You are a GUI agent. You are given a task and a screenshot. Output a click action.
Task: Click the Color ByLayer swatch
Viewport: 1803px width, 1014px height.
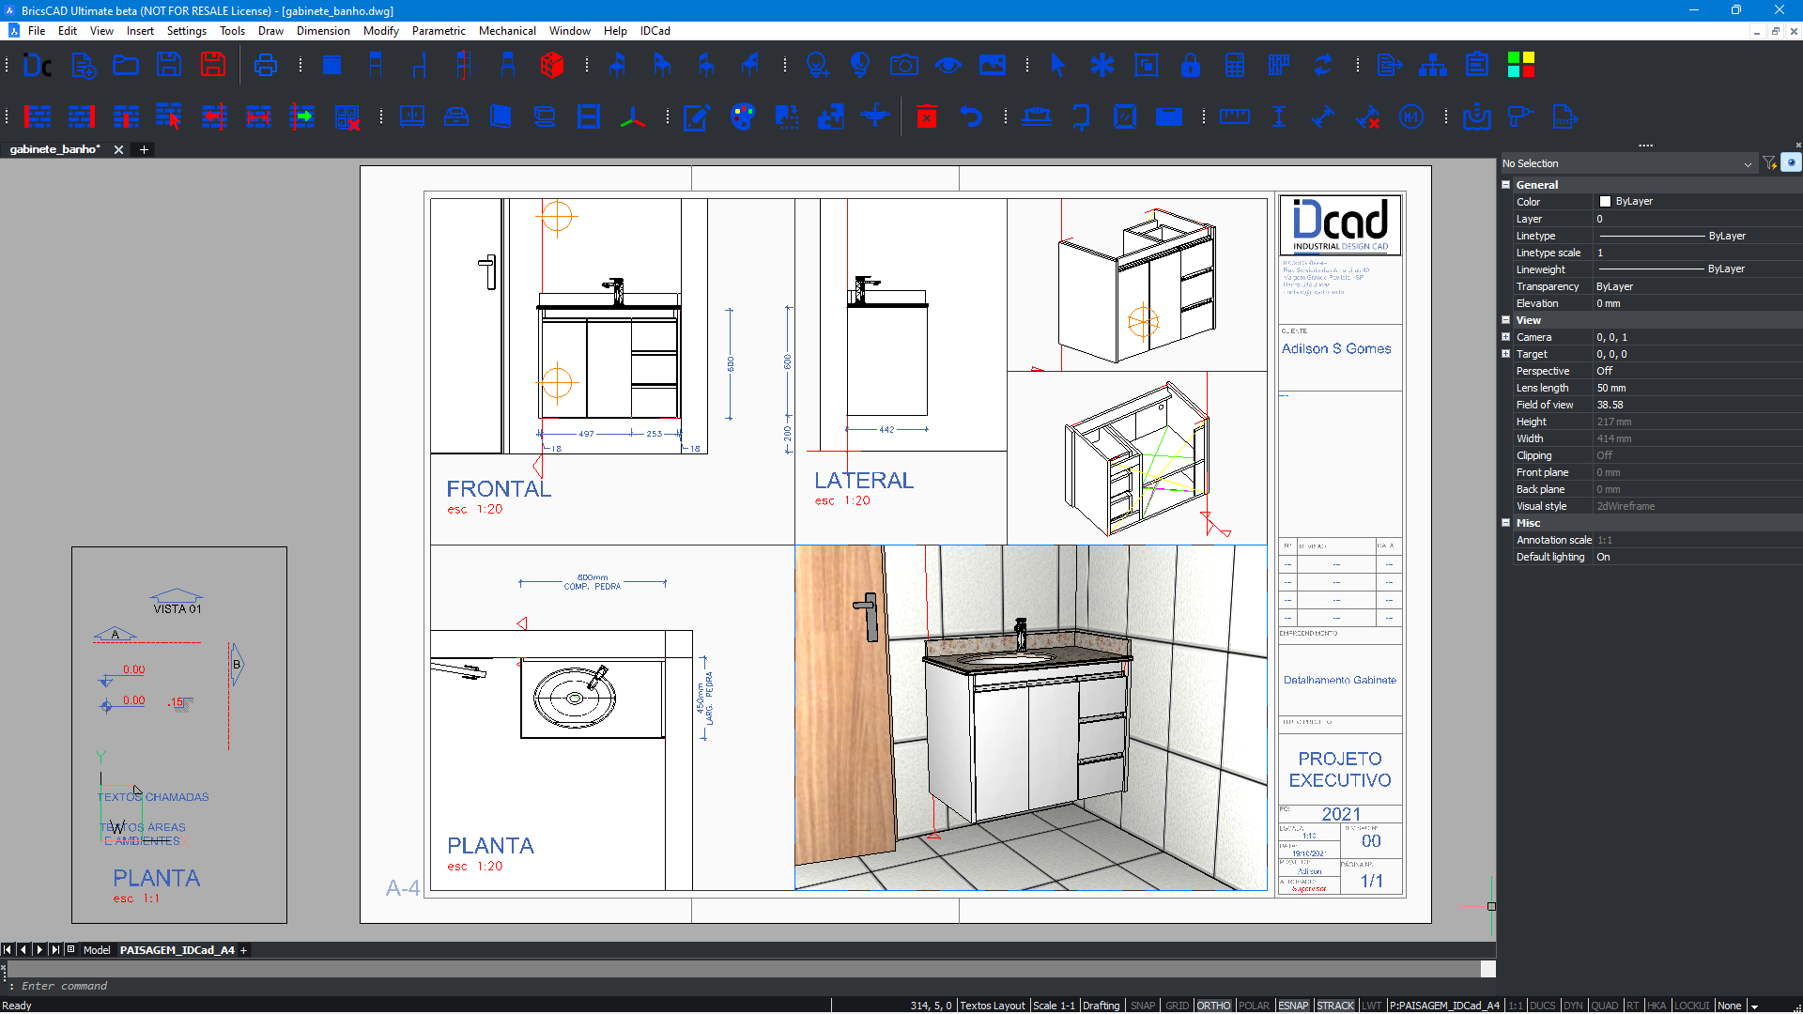[1605, 202]
